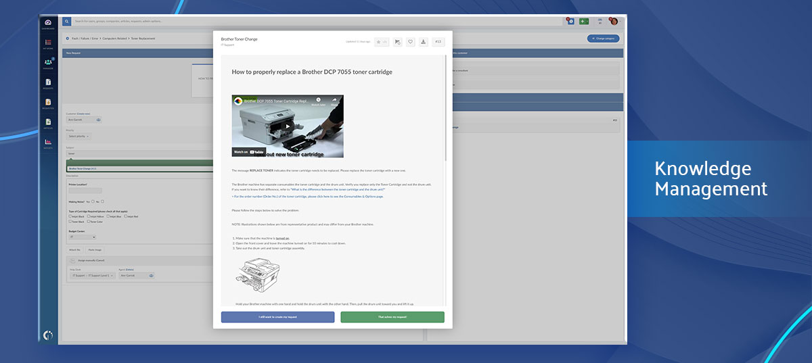The height and width of the screenshot is (363, 812).
Task: Click Attach file button
Action: pos(74,249)
